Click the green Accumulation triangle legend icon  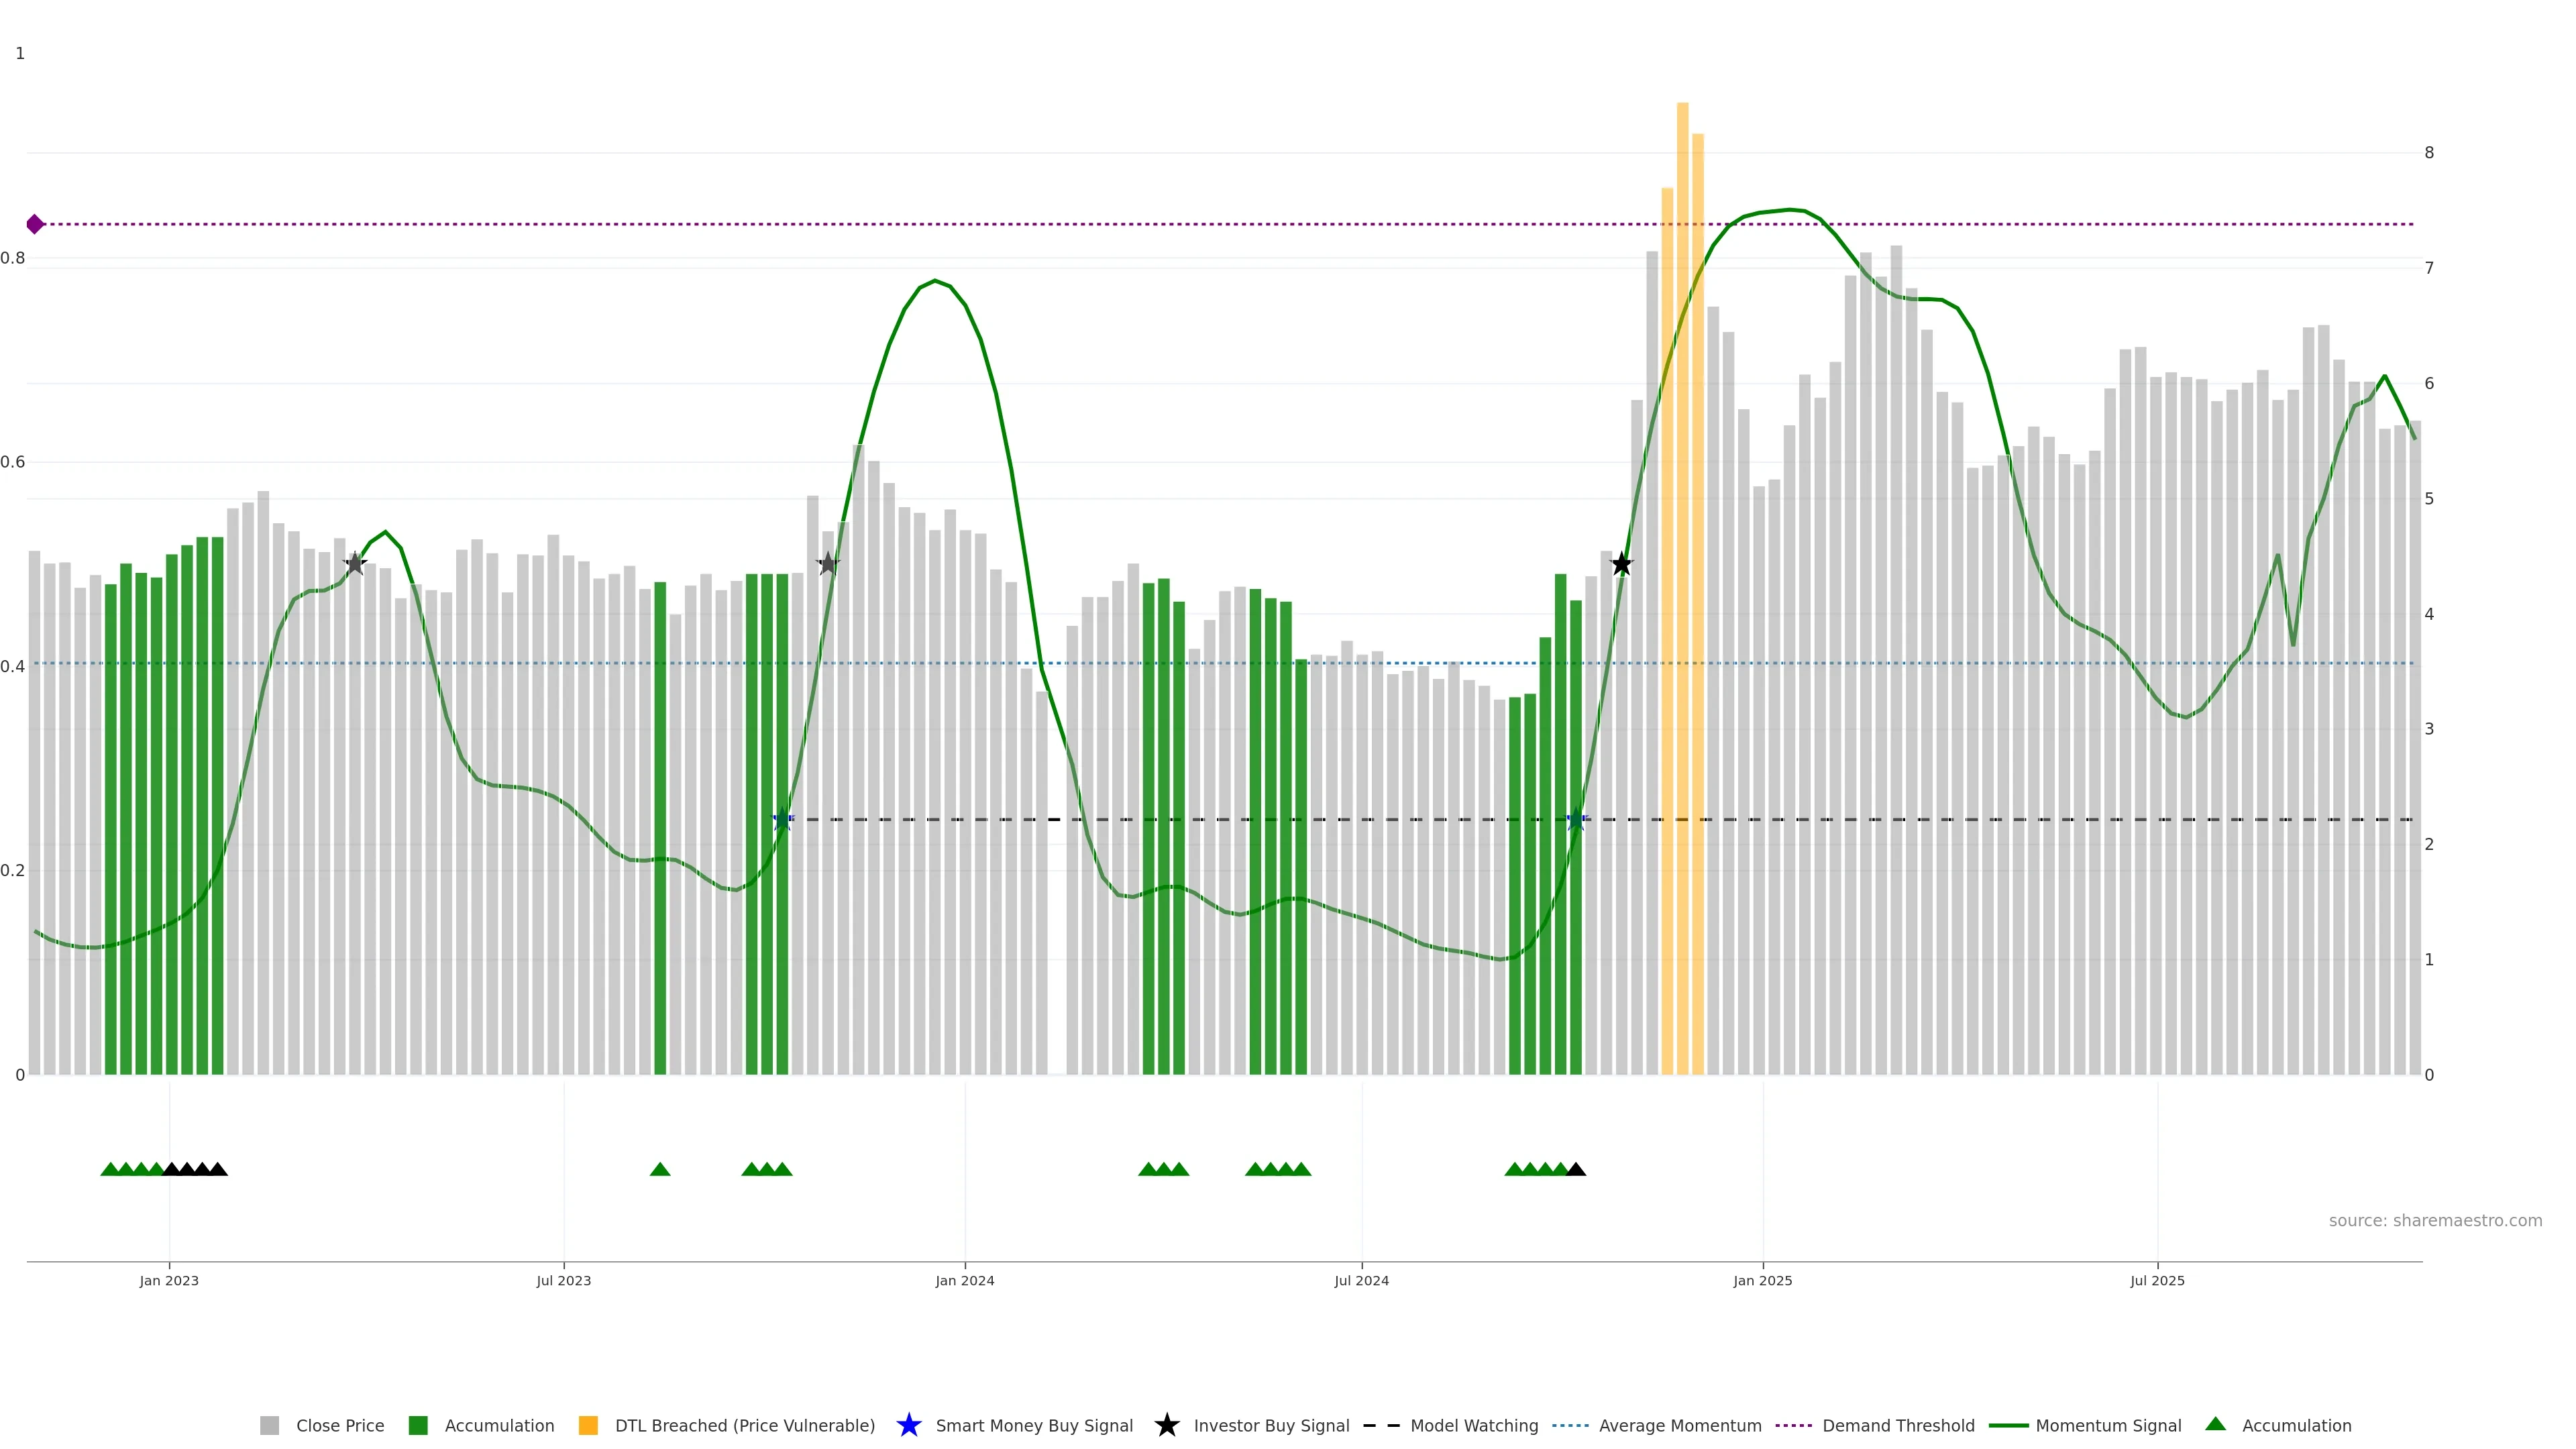click(x=2215, y=1424)
